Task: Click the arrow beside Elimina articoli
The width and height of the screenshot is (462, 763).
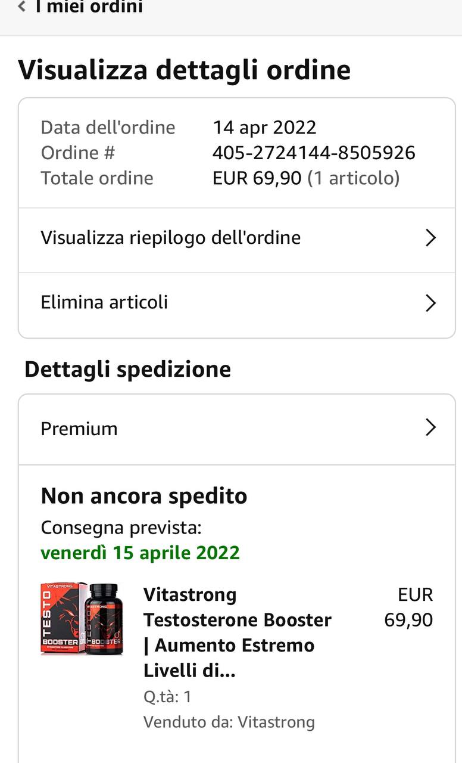Action: [x=430, y=303]
